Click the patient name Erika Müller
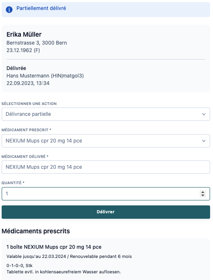Image resolution: width=213 pixels, height=280 pixels. point(24,35)
